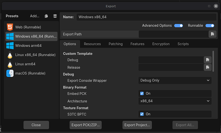Image resolution: width=221 pixels, height=133 pixels.
Task: Click the Debug custom template field
Action: pyautogui.click(x=171, y=60)
